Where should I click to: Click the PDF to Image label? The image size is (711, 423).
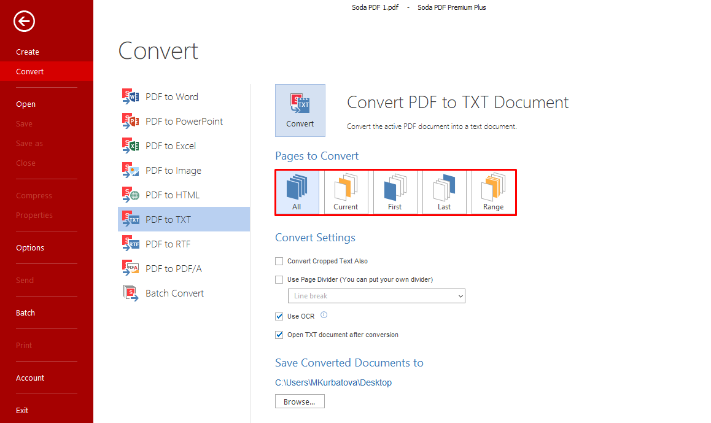coord(173,171)
